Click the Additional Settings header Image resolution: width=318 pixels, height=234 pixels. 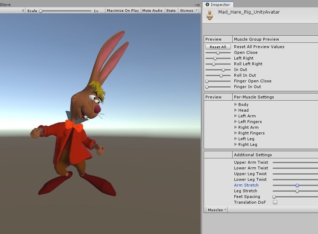[253, 155]
